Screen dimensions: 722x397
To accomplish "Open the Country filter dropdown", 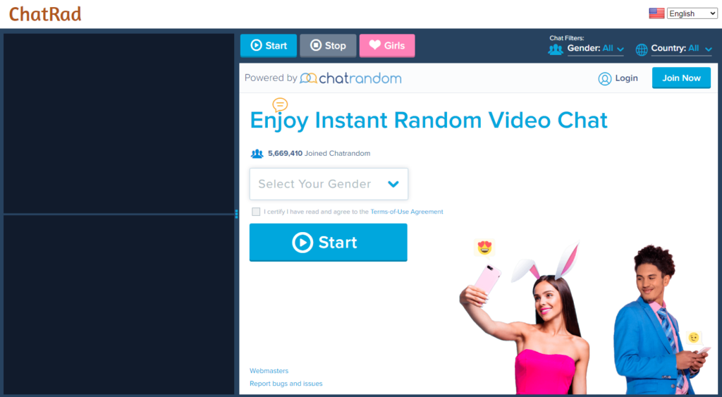I will coord(681,49).
